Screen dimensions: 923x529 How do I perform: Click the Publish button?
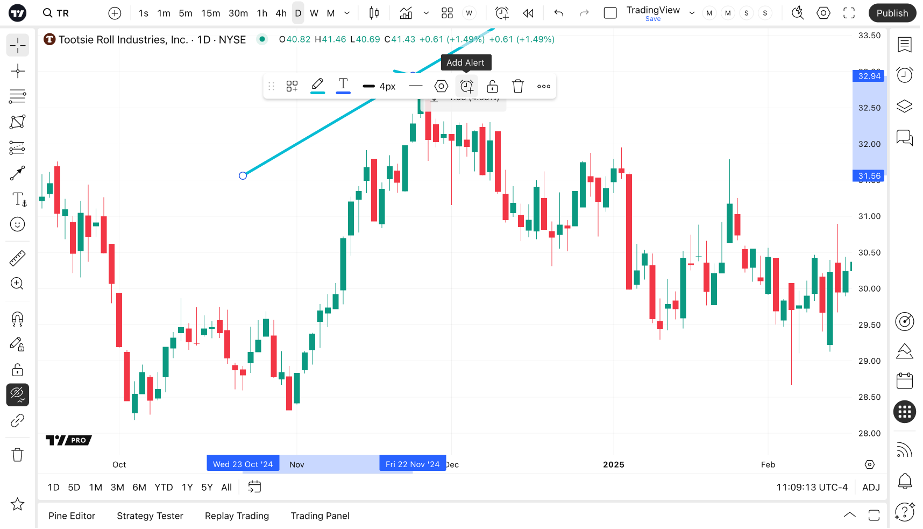point(892,13)
